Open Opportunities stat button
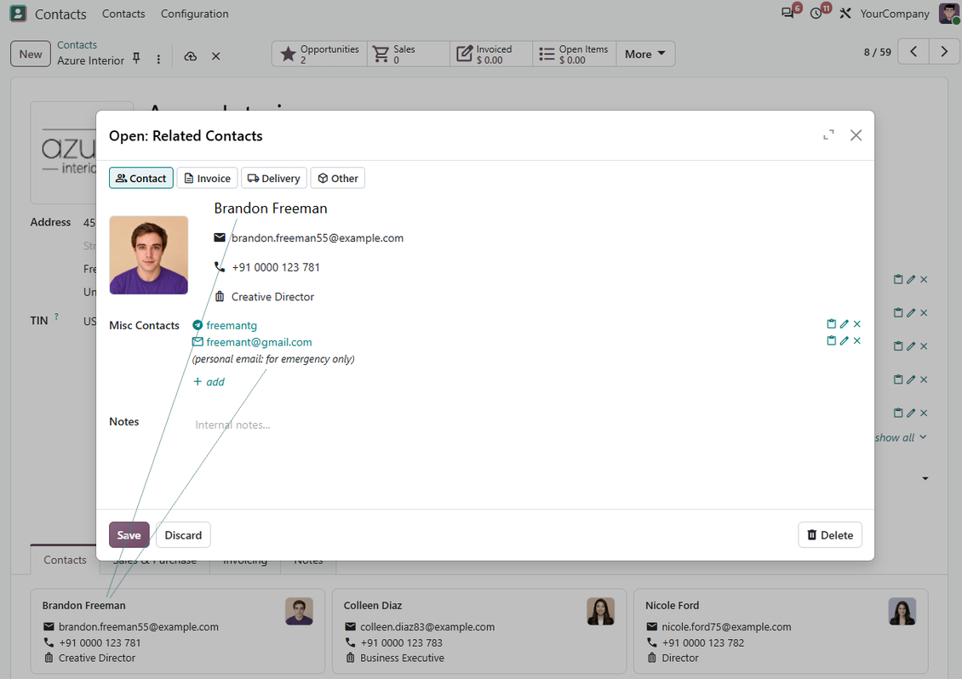962x679 pixels. pos(319,54)
